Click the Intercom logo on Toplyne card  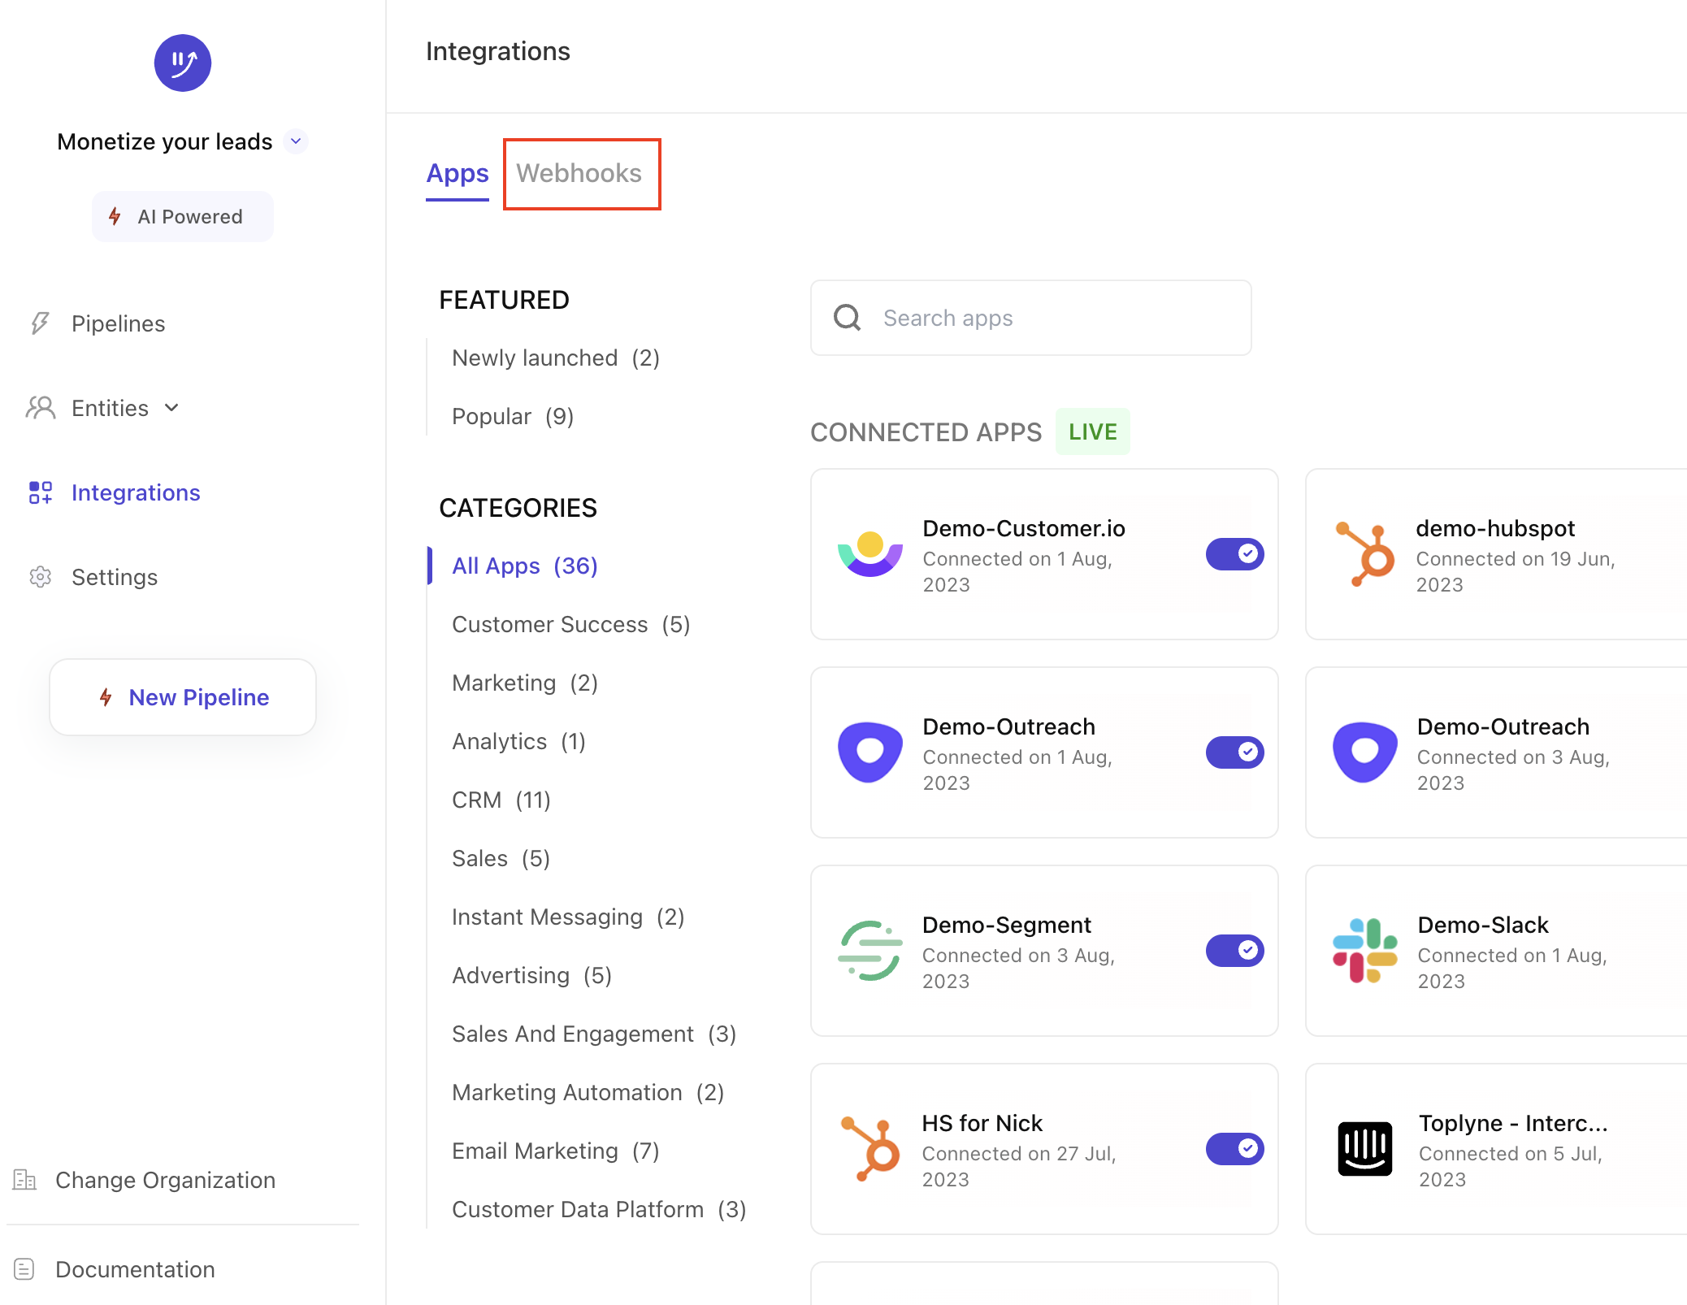1365,1149
